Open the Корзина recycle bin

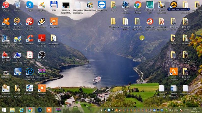(18, 6)
